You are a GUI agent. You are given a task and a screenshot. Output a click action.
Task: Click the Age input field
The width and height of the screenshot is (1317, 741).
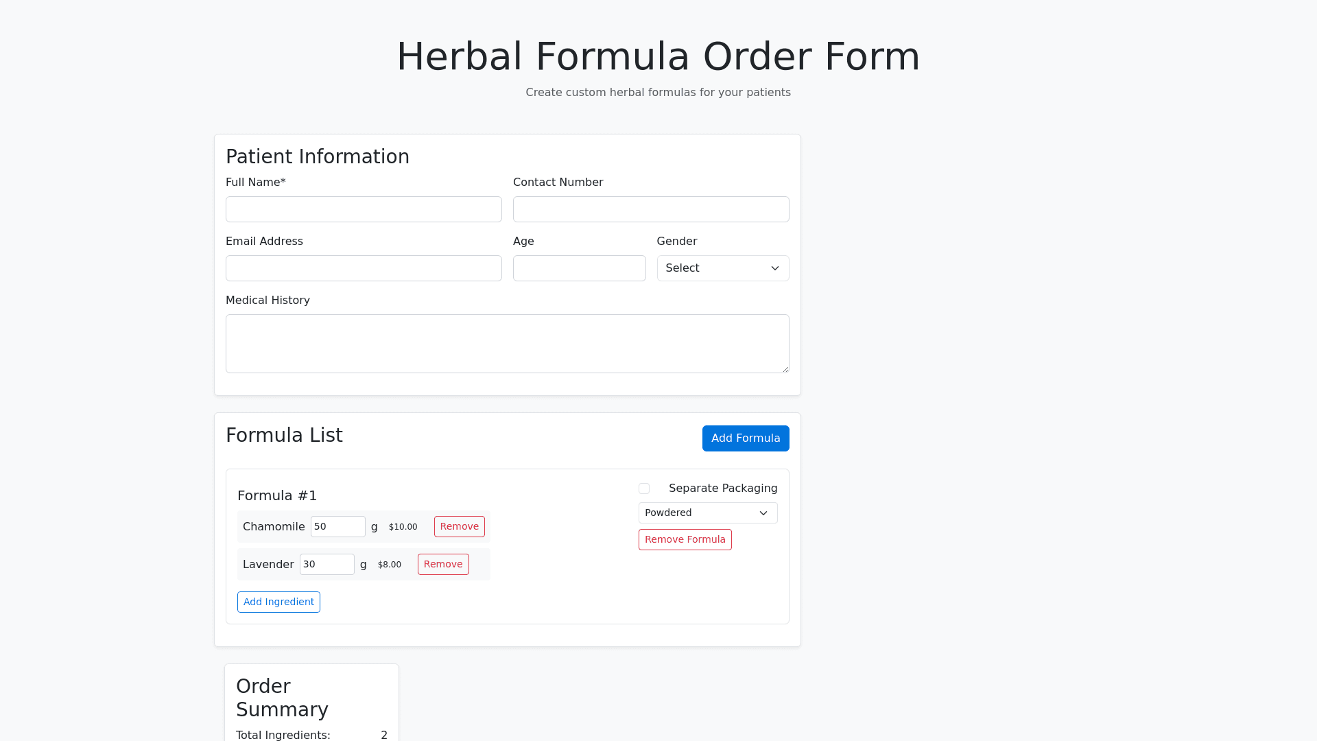[579, 268]
